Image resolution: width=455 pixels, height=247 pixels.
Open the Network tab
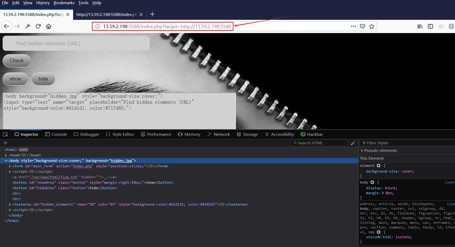pos(219,134)
